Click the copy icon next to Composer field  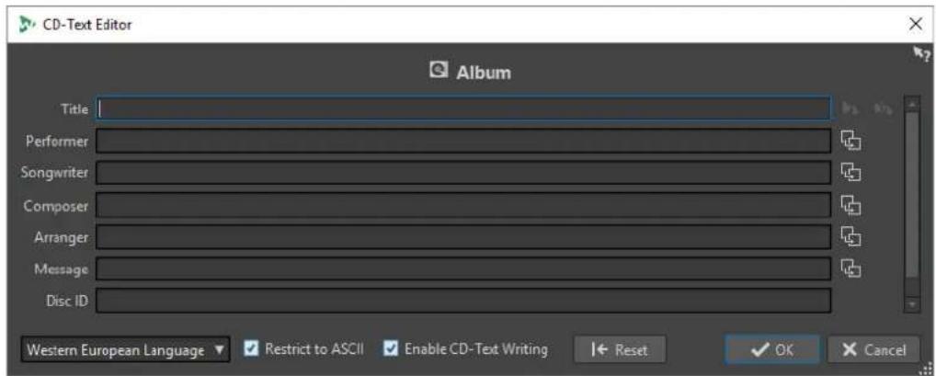851,205
